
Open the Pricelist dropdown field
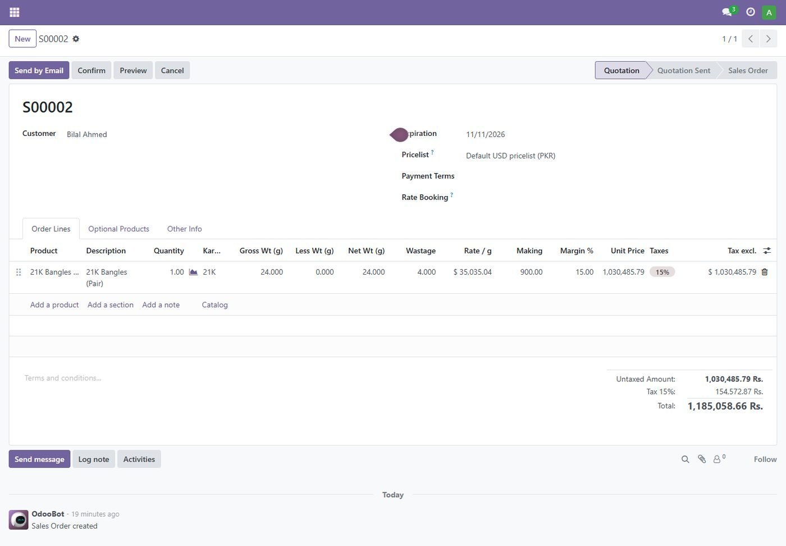[614, 156]
